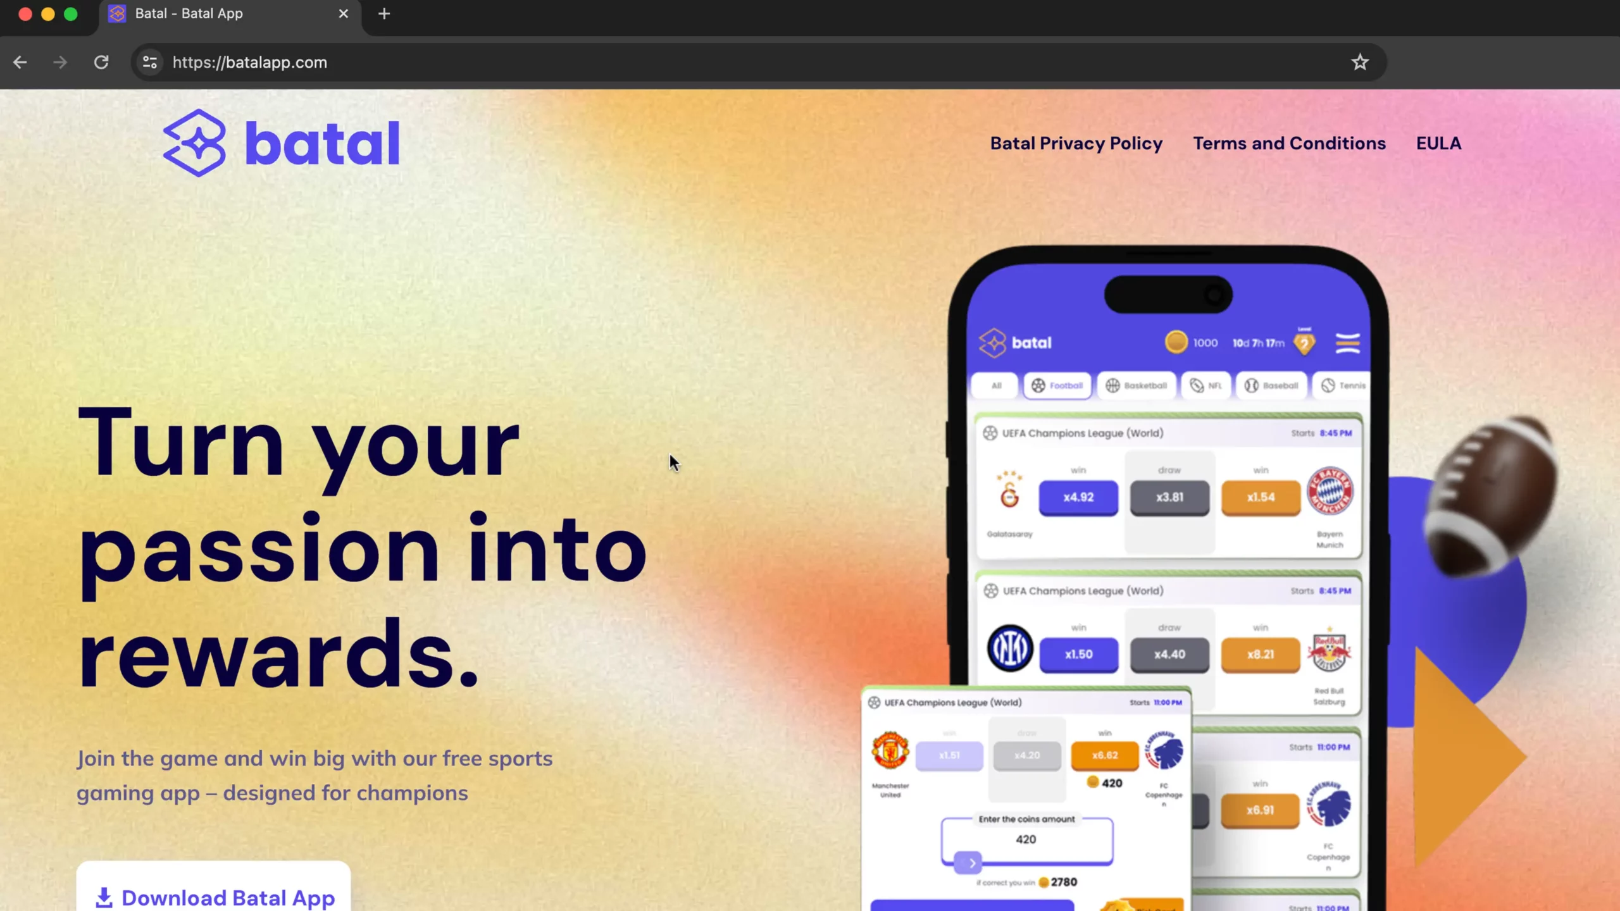Toggle win x6.82 for Manchester United match
The height and width of the screenshot is (911, 1620).
1104,755
